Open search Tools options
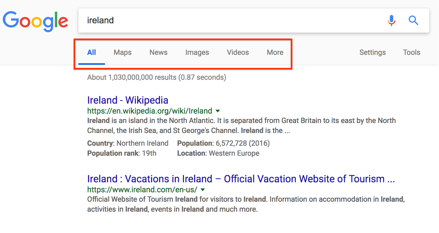This screenshot has height=233, width=439. pyautogui.click(x=412, y=52)
